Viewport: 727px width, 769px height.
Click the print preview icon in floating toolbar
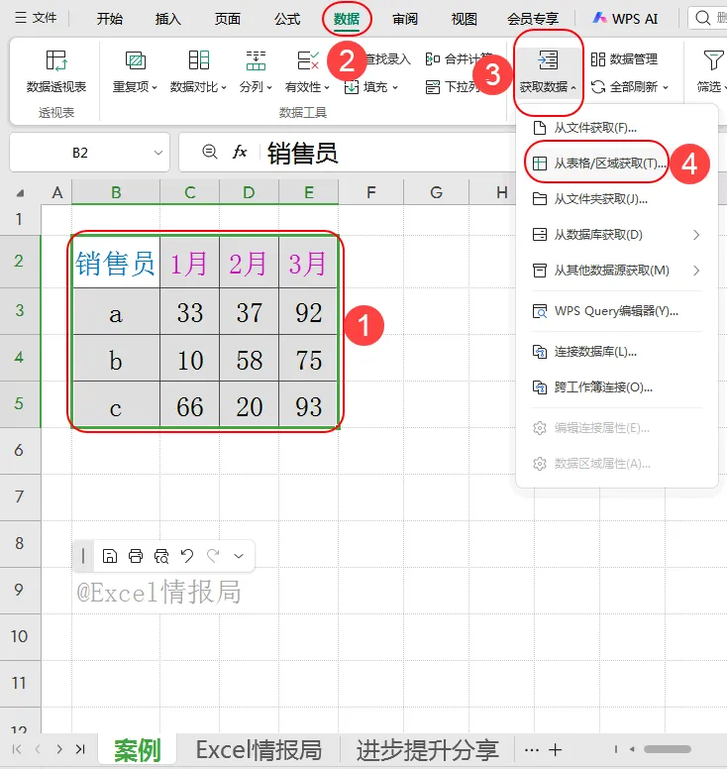[161, 556]
